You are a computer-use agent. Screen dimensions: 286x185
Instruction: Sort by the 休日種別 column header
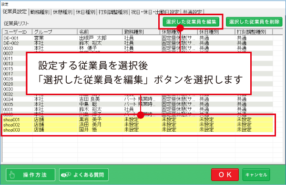click(216, 32)
